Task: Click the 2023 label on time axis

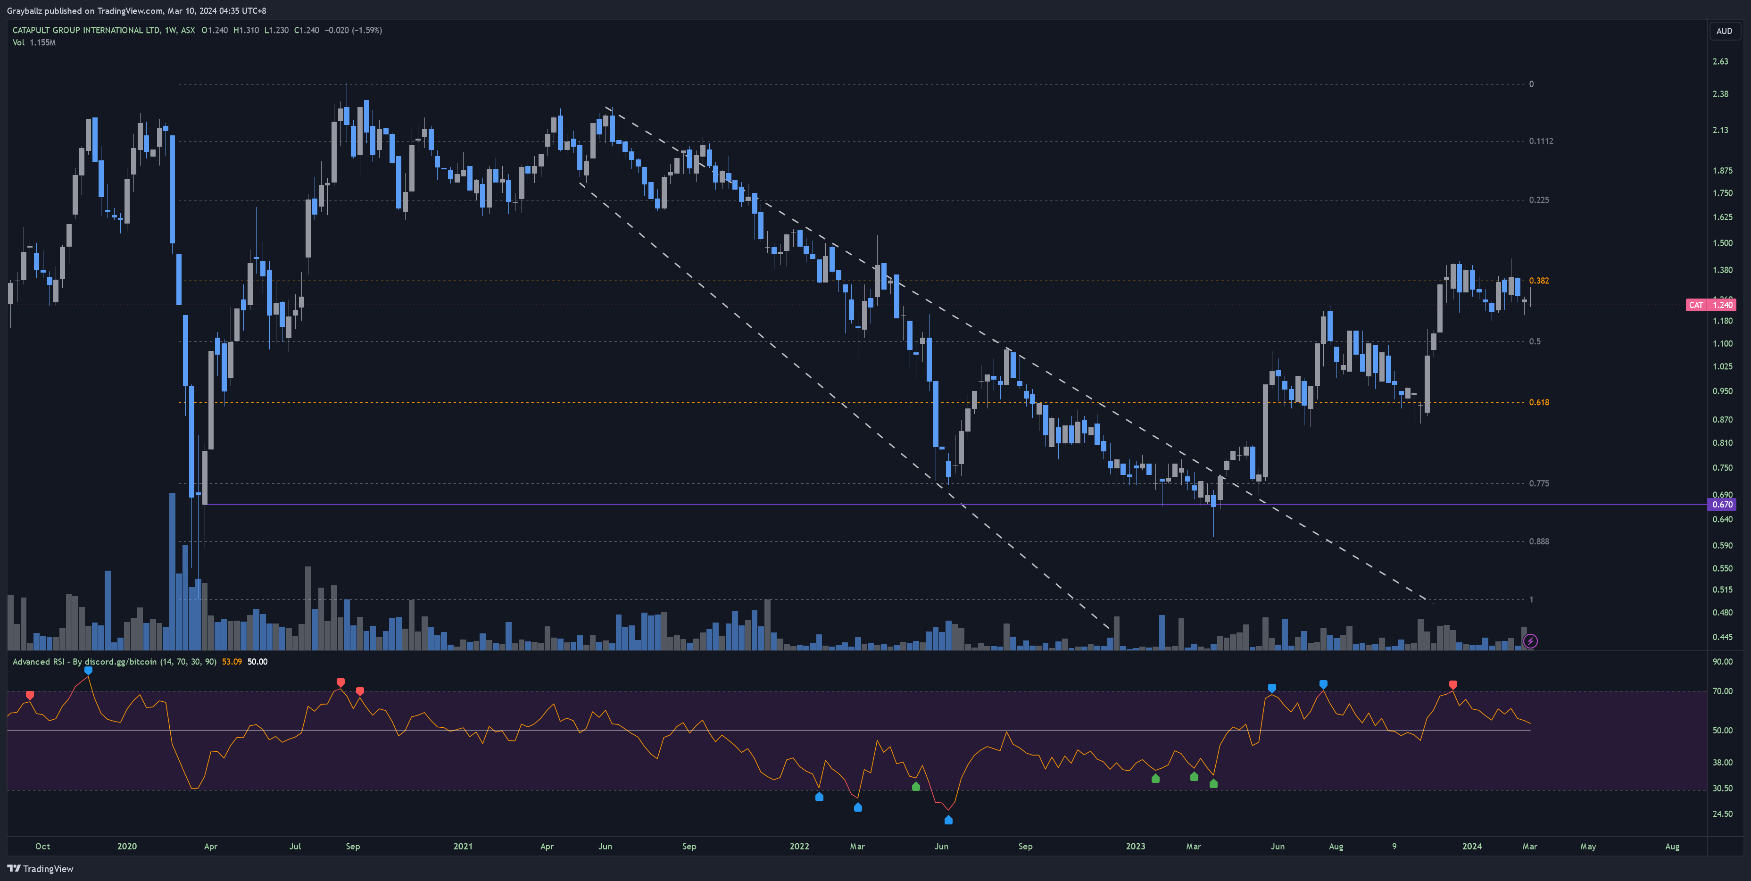Action: coord(1135,846)
